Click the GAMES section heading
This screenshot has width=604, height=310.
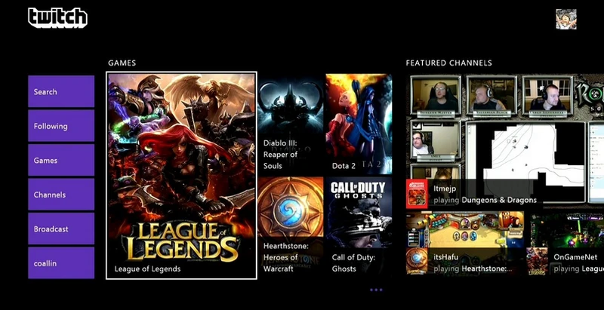tap(122, 63)
